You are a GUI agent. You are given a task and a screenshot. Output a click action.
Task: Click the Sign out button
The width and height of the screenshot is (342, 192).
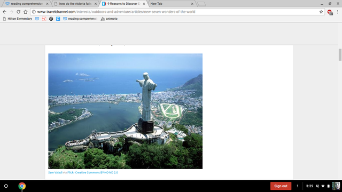(281, 186)
